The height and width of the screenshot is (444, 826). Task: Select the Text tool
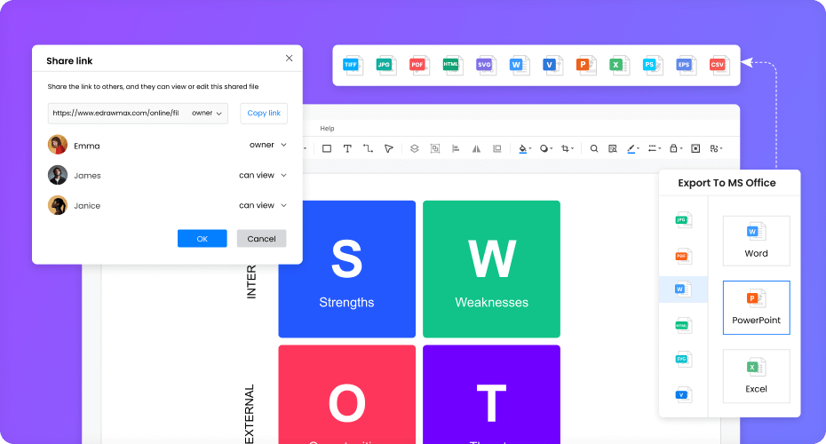click(x=347, y=148)
